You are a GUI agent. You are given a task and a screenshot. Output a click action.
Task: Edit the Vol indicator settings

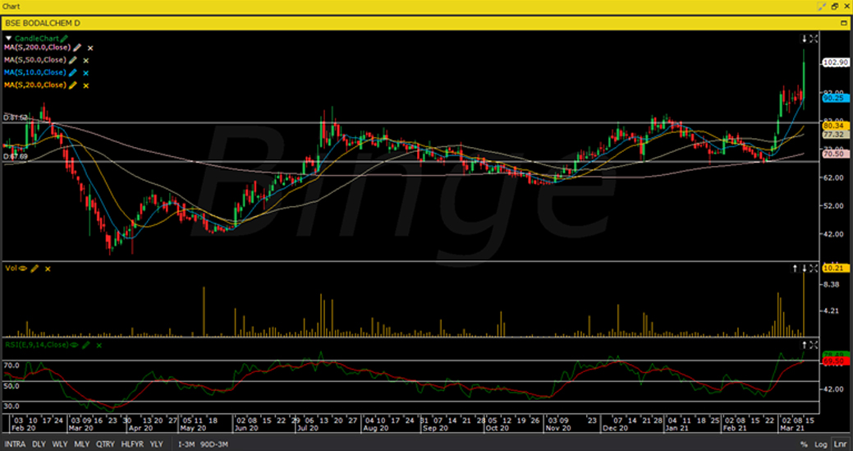coord(34,268)
